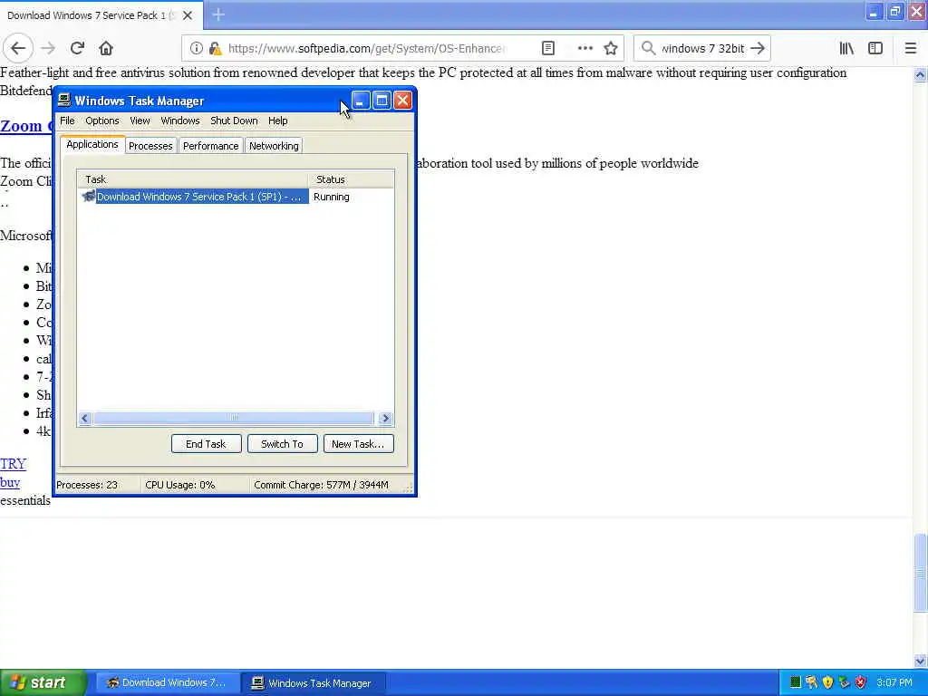
Task: Close the Download Windows 7 Service Pack tab
Action: click(x=188, y=15)
